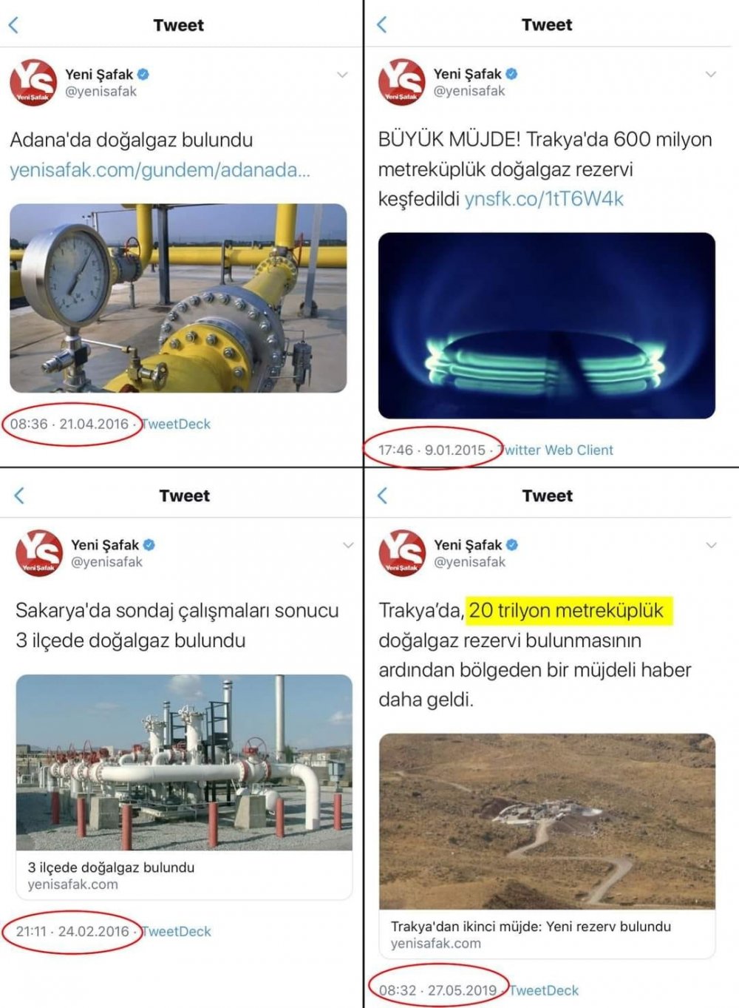Expand options chevron on 20 trilyon tweet
This screenshot has height=1008, width=739.
(712, 545)
